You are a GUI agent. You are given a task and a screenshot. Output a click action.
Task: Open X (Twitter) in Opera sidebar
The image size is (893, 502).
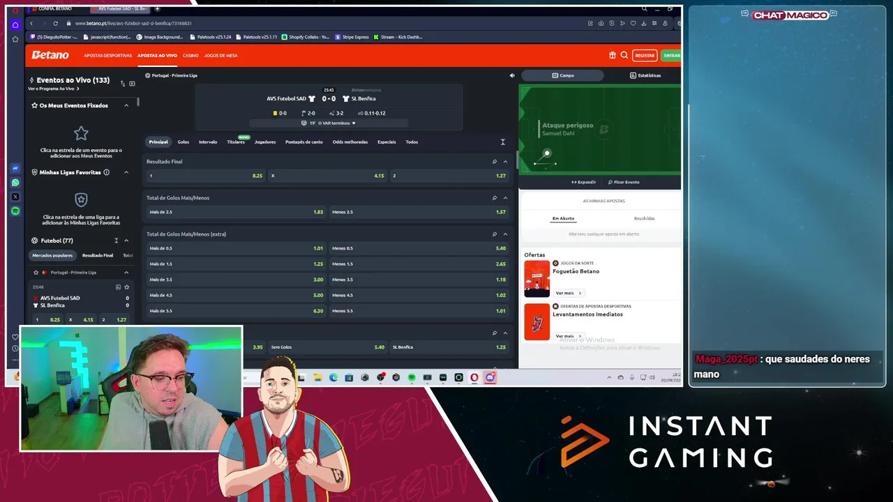click(15, 197)
